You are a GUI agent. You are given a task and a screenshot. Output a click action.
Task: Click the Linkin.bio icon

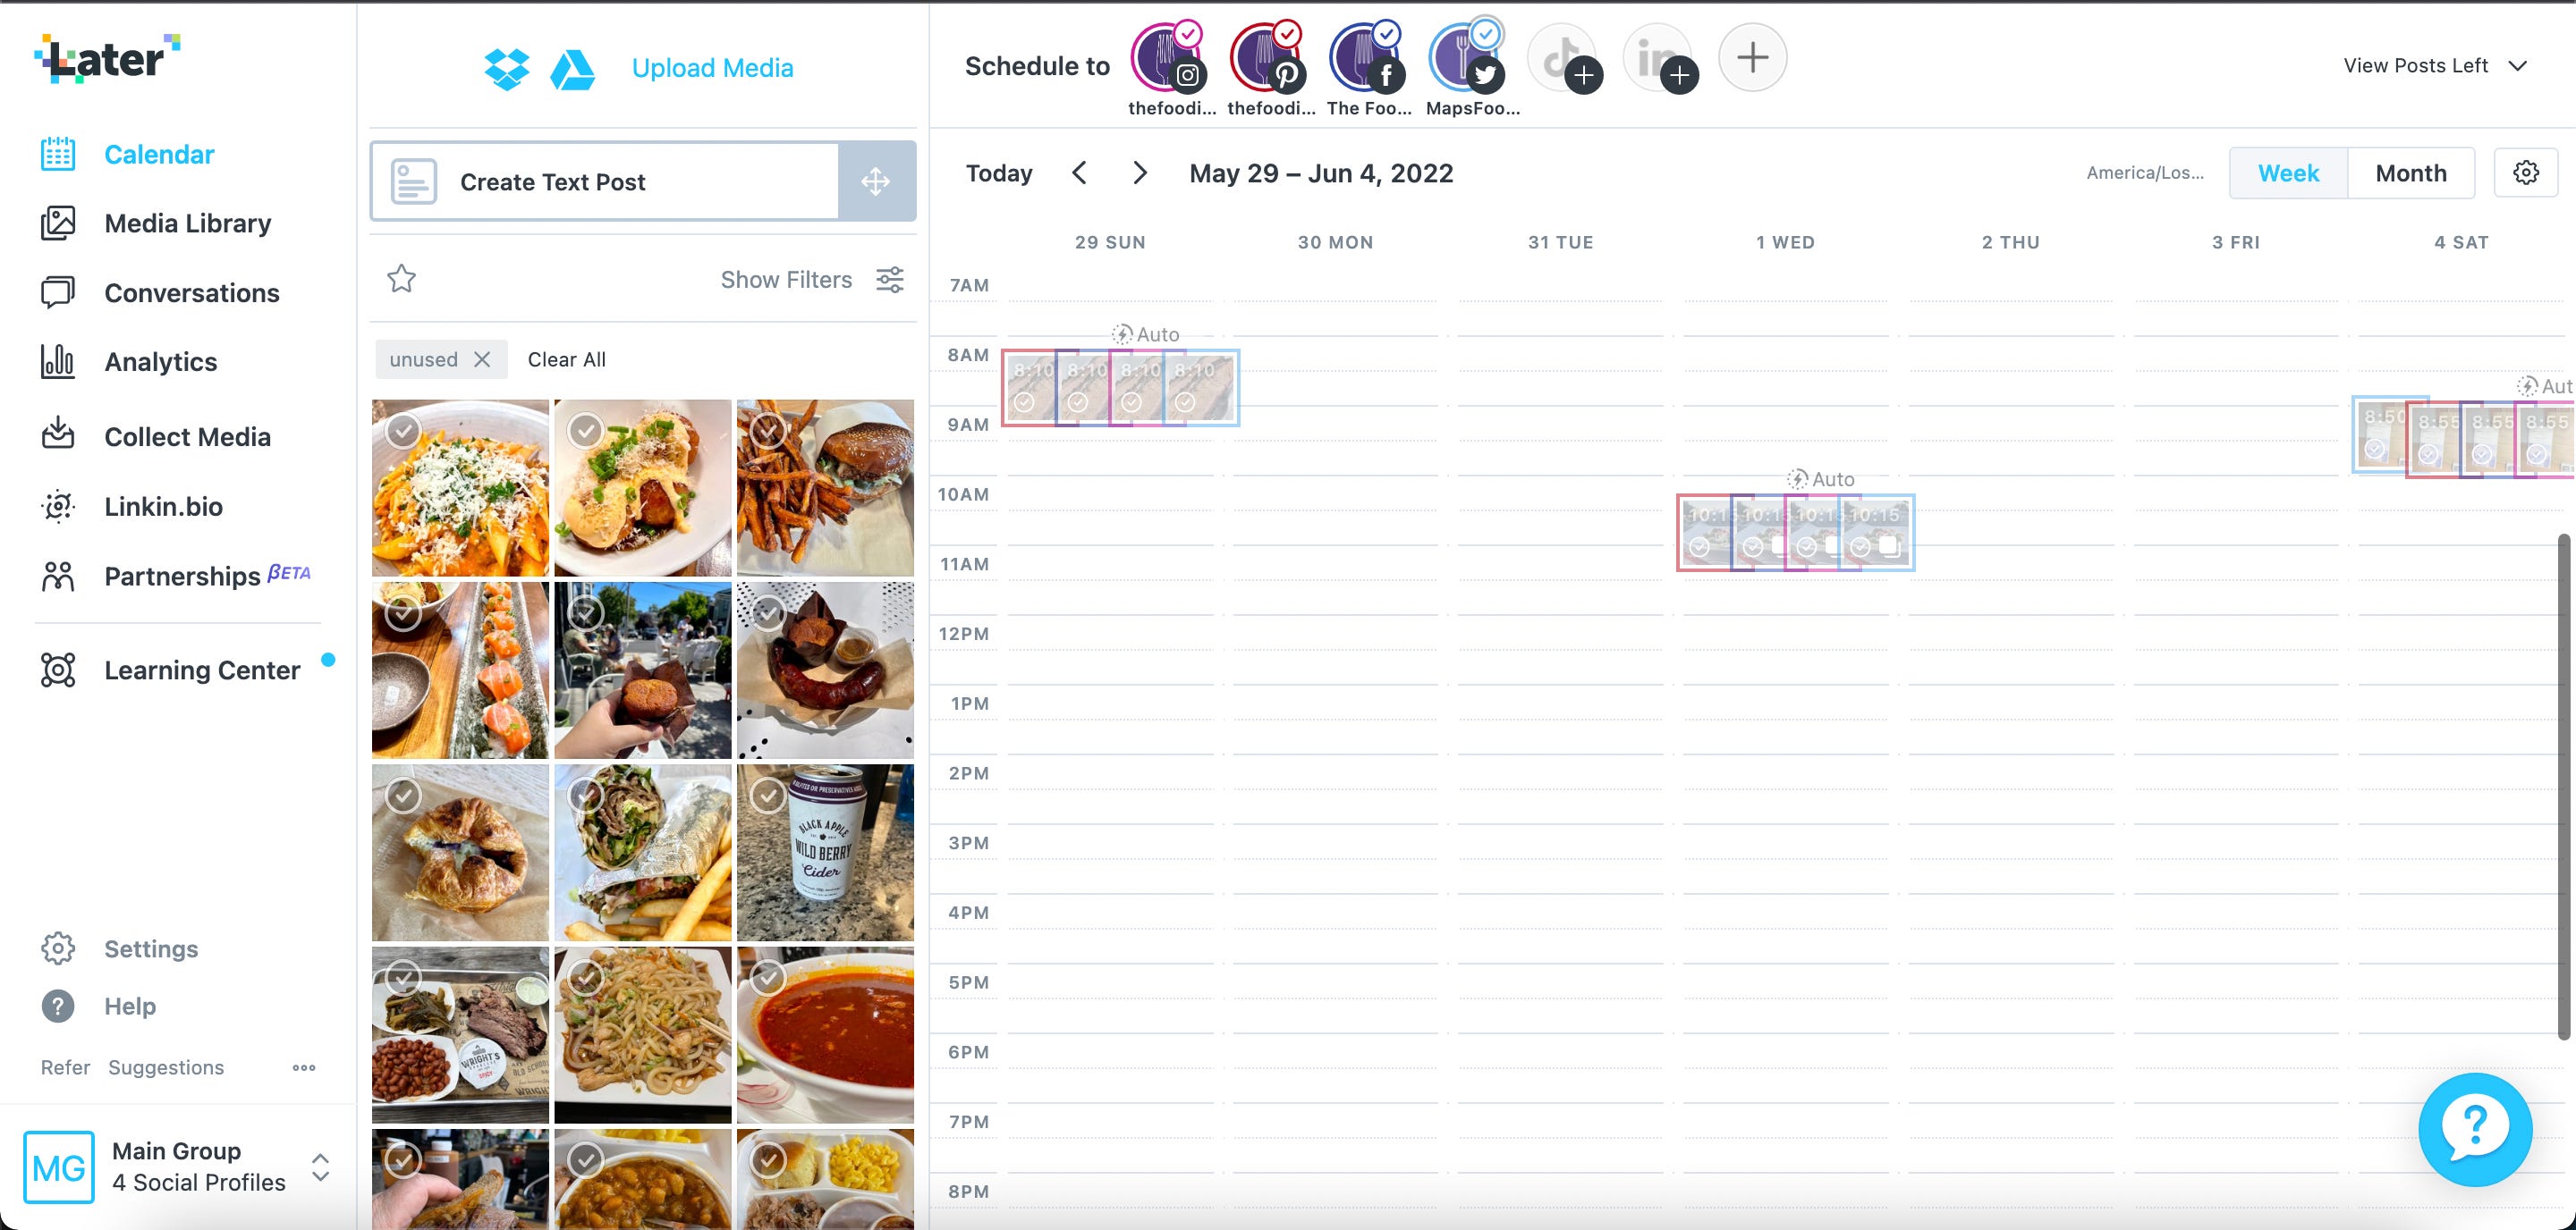click(58, 507)
